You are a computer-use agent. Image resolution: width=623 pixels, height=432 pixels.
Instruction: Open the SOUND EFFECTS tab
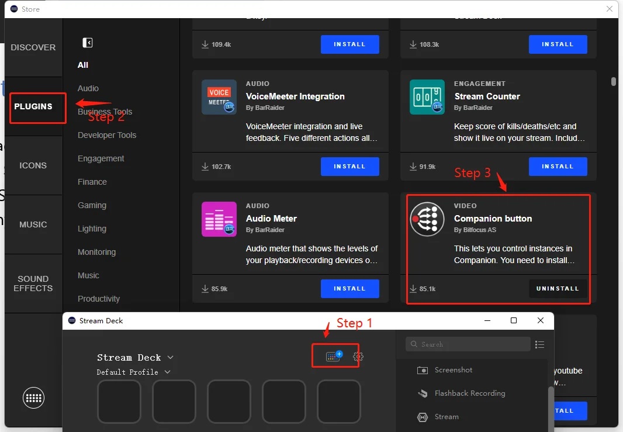coord(33,284)
